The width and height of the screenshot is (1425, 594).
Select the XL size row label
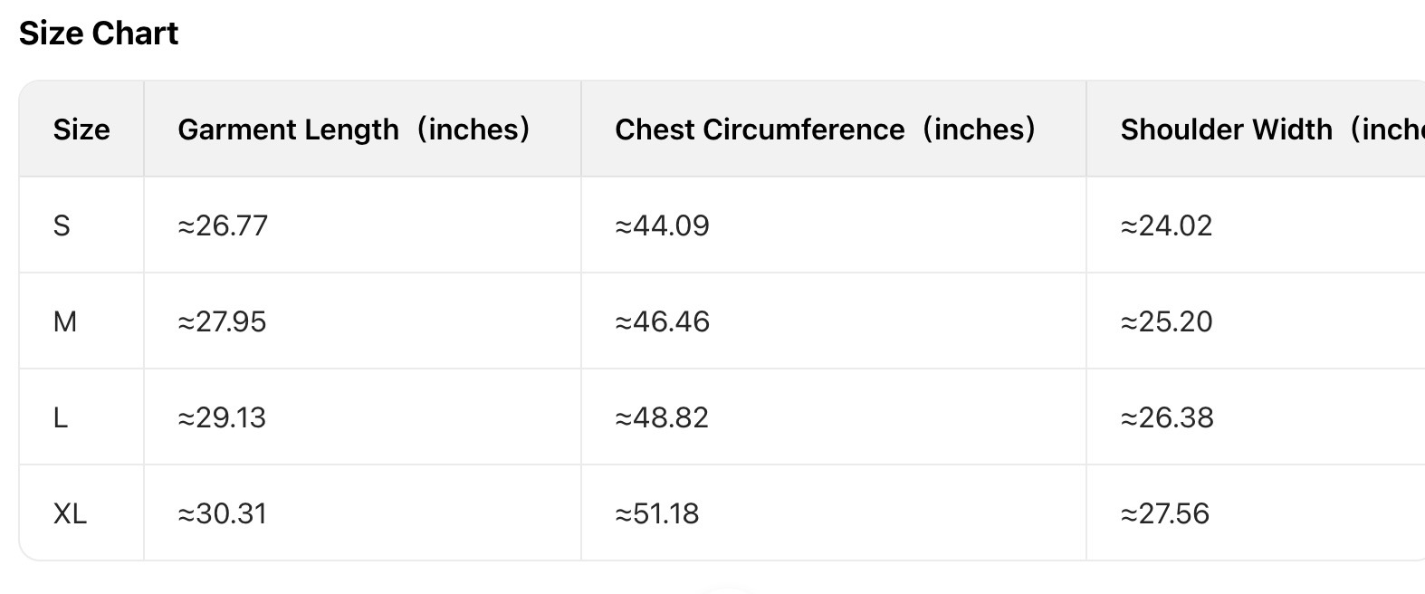pyautogui.click(x=70, y=513)
